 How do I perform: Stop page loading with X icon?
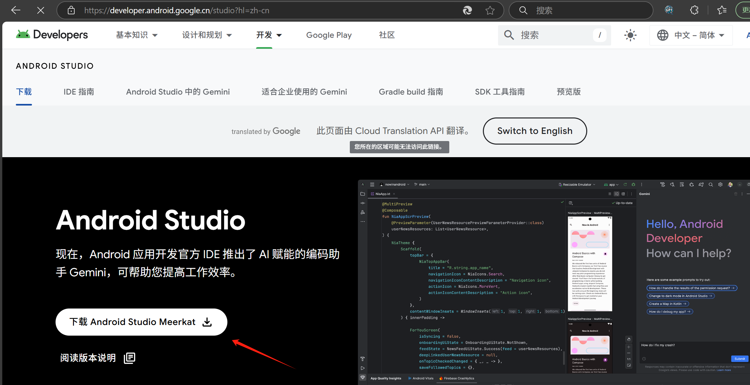coord(41,10)
